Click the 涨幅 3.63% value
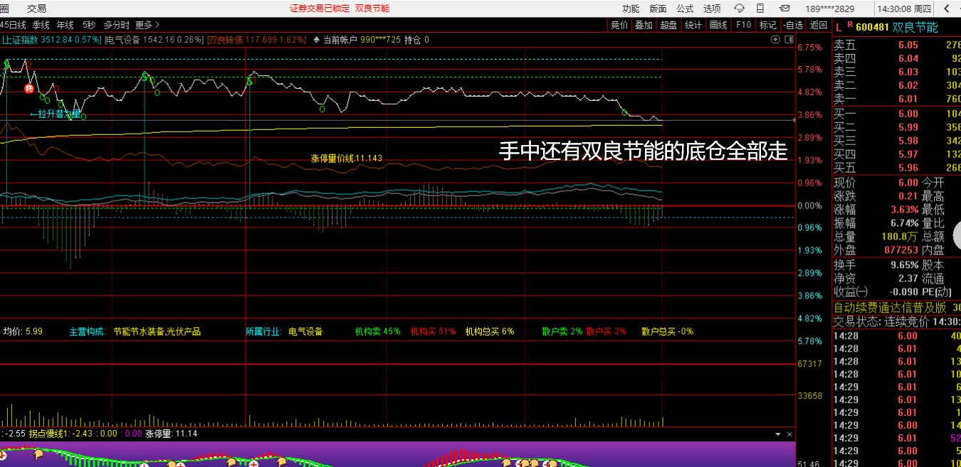The image size is (961, 467). coord(904,210)
